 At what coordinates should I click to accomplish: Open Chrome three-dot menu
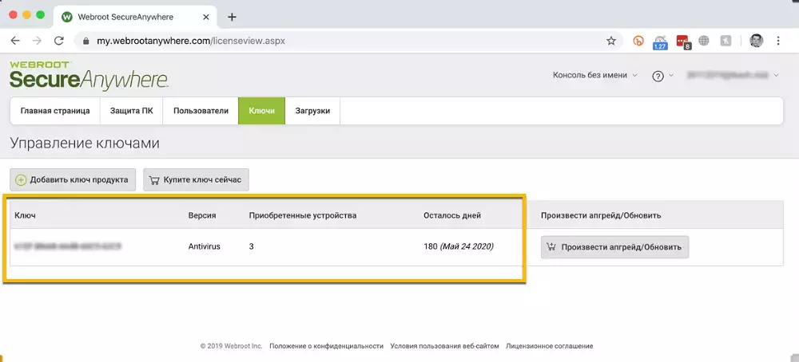pos(778,41)
